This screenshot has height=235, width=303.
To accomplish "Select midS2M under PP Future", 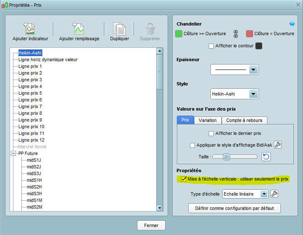I will point(34,207).
